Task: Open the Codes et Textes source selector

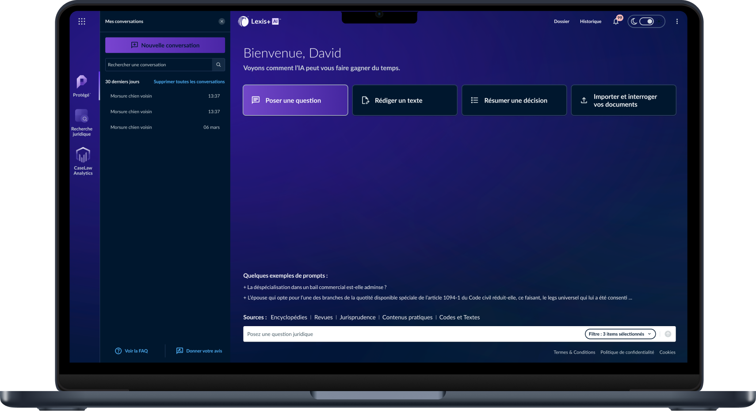Action: [459, 317]
